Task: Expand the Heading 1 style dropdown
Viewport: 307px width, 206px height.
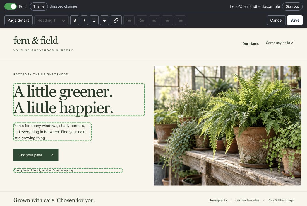Action: (51, 20)
